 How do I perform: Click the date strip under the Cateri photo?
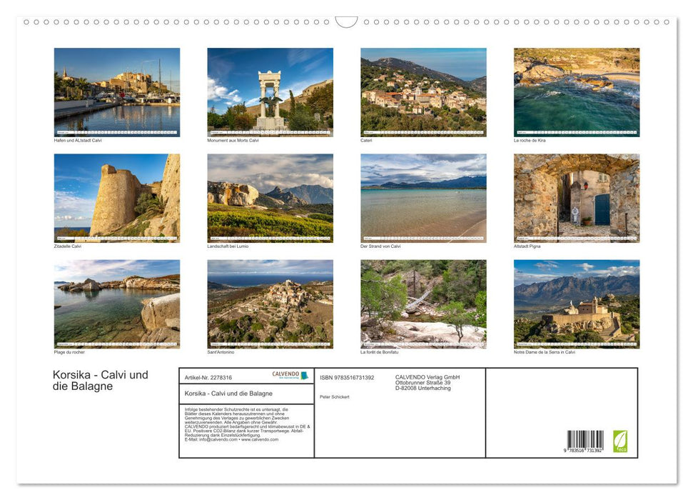point(423,131)
